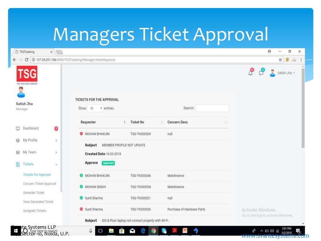This screenshot has width=321, height=241.
Task: Launch Microsoft Edge from the taskbar
Action: tap(143, 231)
